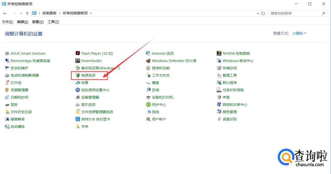The width and height of the screenshot is (331, 174).
Task: Open the 鼠标 mouse icon
Action: point(7,104)
